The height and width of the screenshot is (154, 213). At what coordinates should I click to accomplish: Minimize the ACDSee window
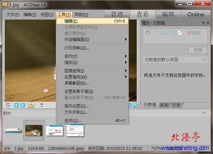[180, 4]
